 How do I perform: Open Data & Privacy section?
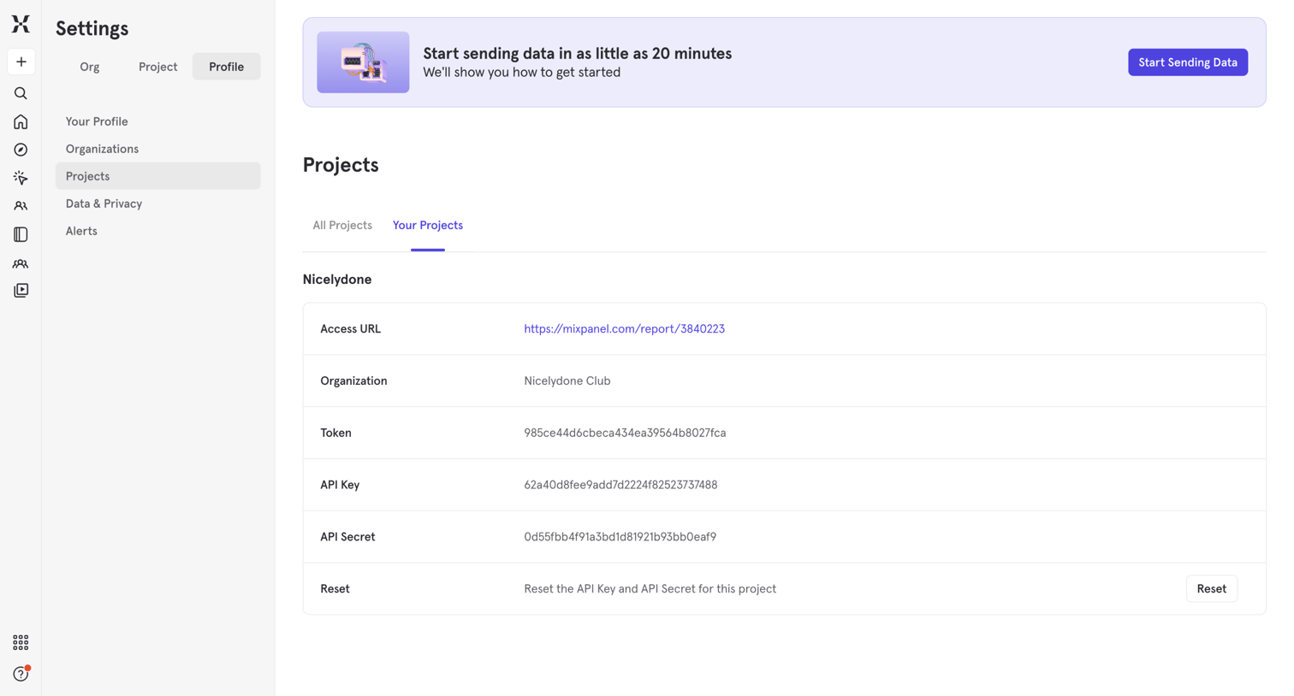tap(158, 203)
